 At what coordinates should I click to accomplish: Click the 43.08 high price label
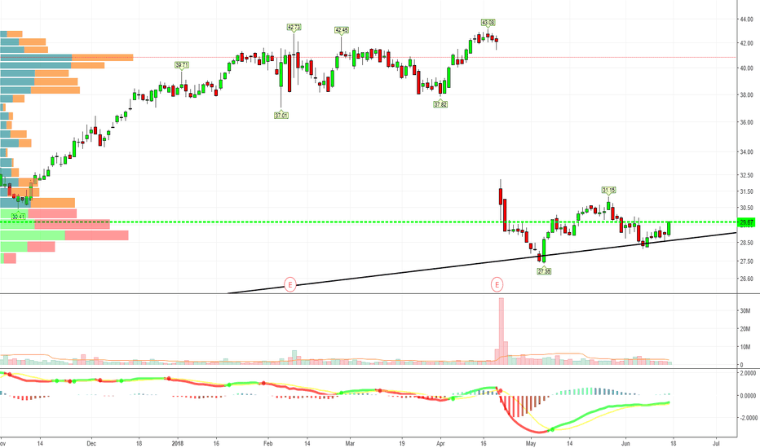point(488,22)
